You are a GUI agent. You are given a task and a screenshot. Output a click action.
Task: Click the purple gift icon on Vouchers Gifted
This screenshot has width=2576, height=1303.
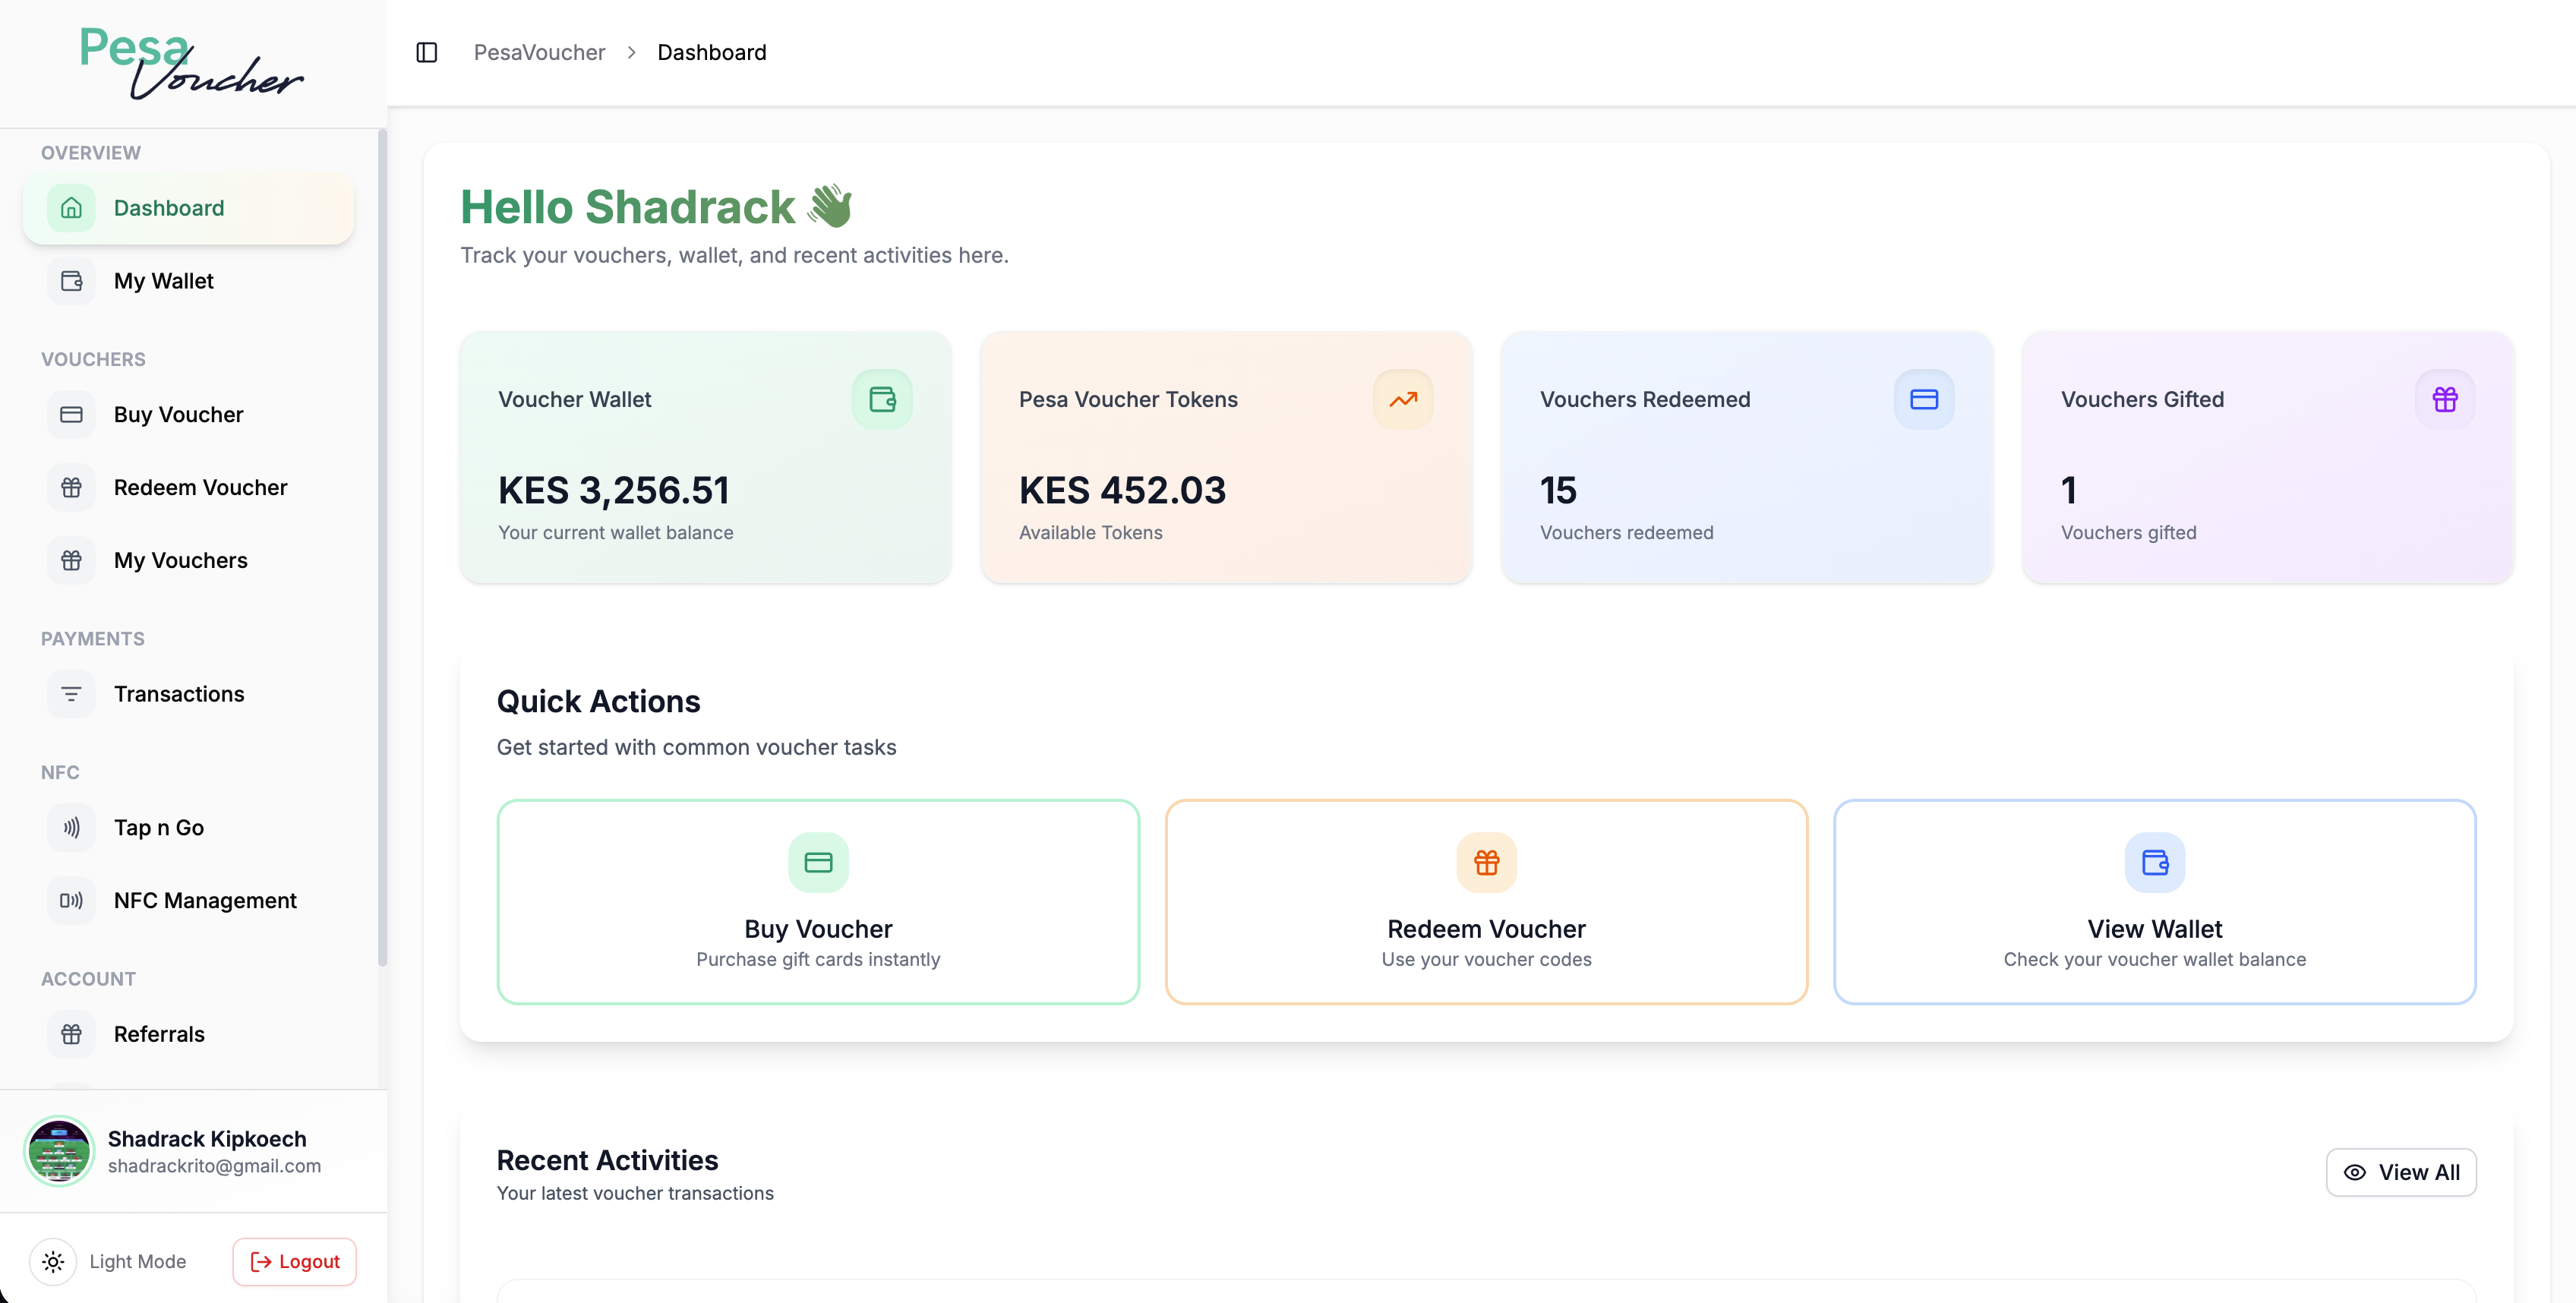[2445, 399]
